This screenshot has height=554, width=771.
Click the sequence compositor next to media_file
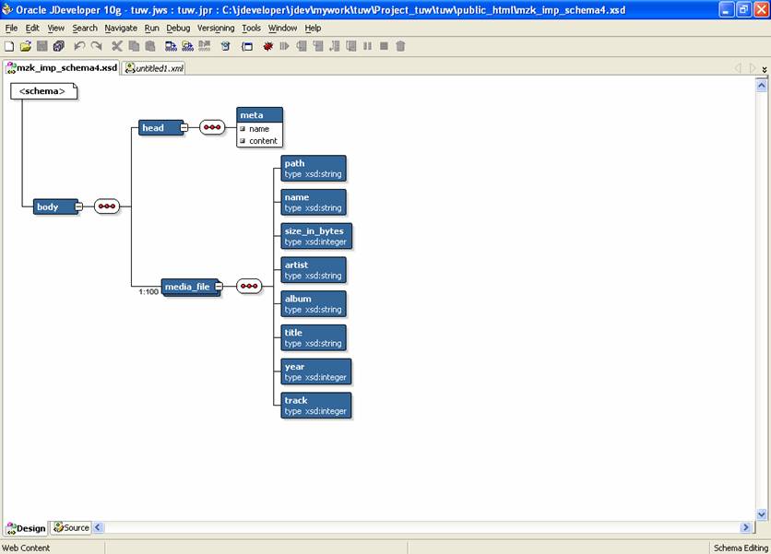(x=249, y=287)
